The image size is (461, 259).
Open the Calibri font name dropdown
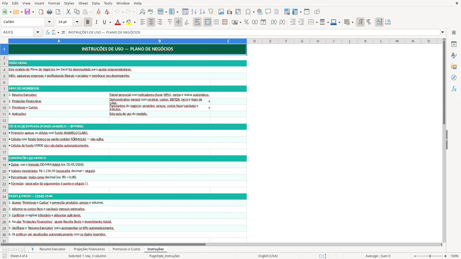click(x=49, y=22)
